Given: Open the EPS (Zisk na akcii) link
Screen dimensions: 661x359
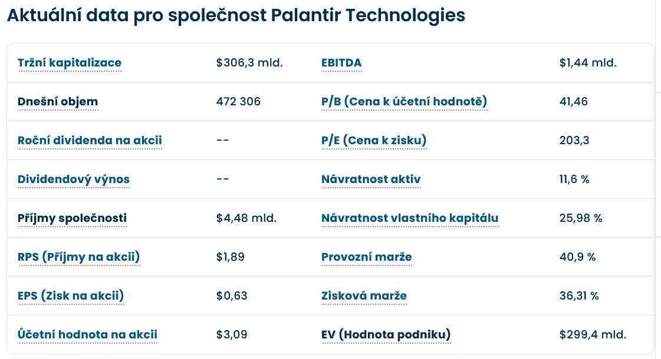Looking at the screenshot, I should (x=71, y=296).
